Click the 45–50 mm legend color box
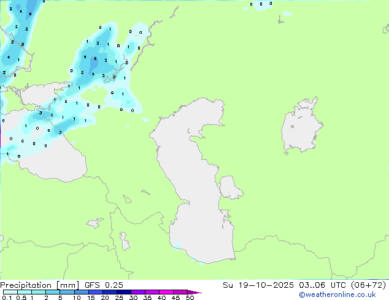 [180, 292]
